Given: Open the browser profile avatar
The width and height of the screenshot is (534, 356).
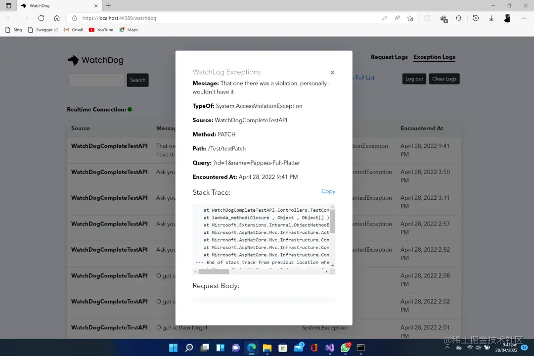Looking at the screenshot, I should coord(507,18).
